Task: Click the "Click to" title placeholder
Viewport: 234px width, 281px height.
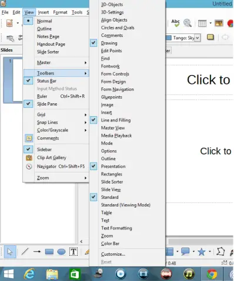Action: pyautogui.click(x=209, y=80)
